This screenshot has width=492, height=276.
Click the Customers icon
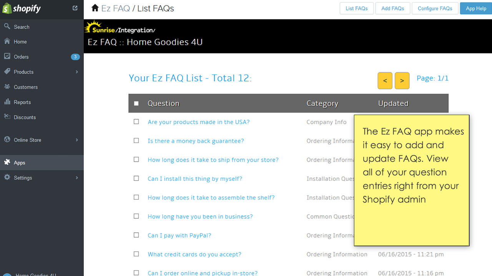point(7,87)
